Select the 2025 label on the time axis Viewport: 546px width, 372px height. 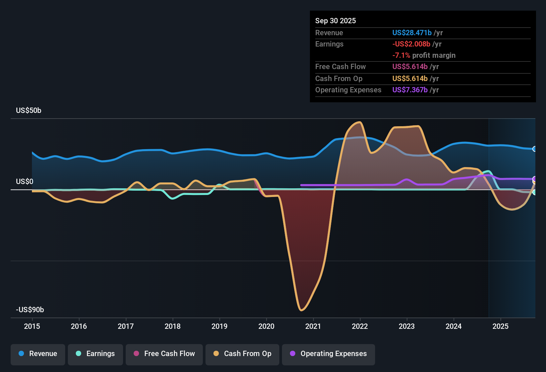[501, 326]
